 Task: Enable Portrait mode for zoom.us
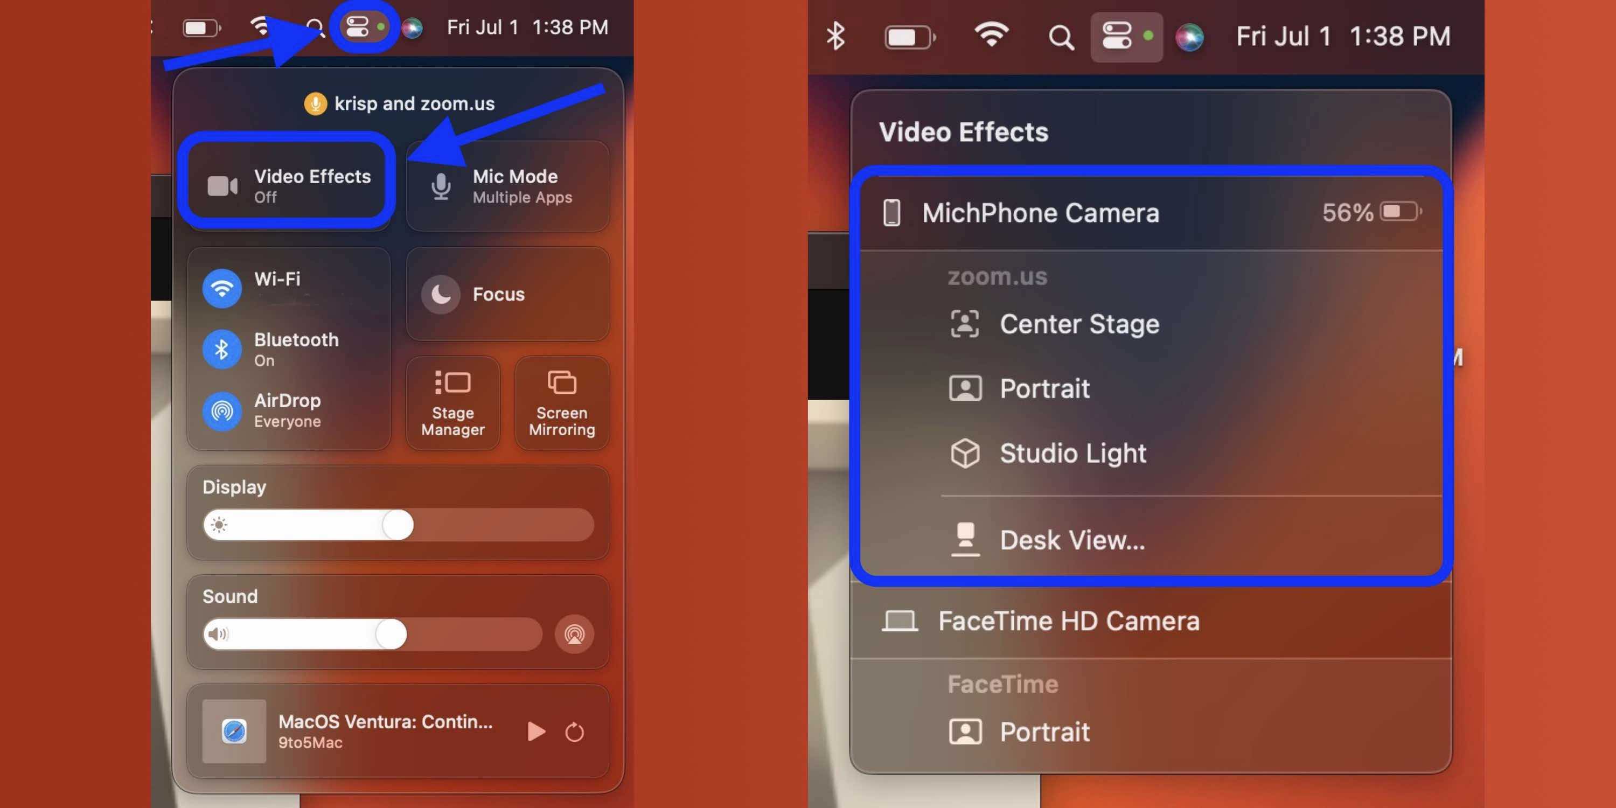pyautogui.click(x=1044, y=387)
